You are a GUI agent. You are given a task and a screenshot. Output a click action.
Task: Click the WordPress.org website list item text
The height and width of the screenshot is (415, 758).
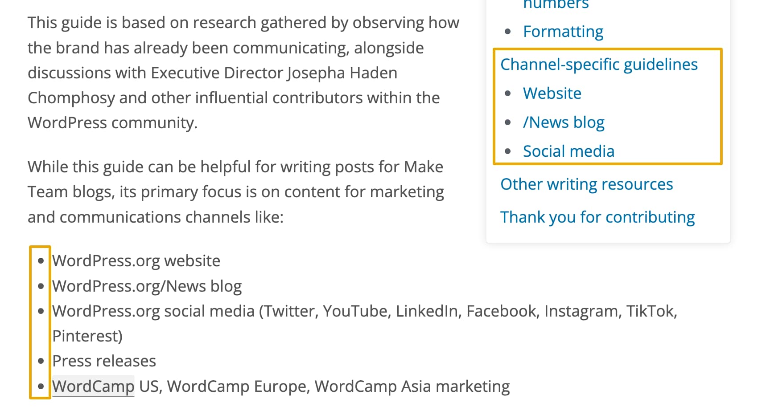coord(136,261)
